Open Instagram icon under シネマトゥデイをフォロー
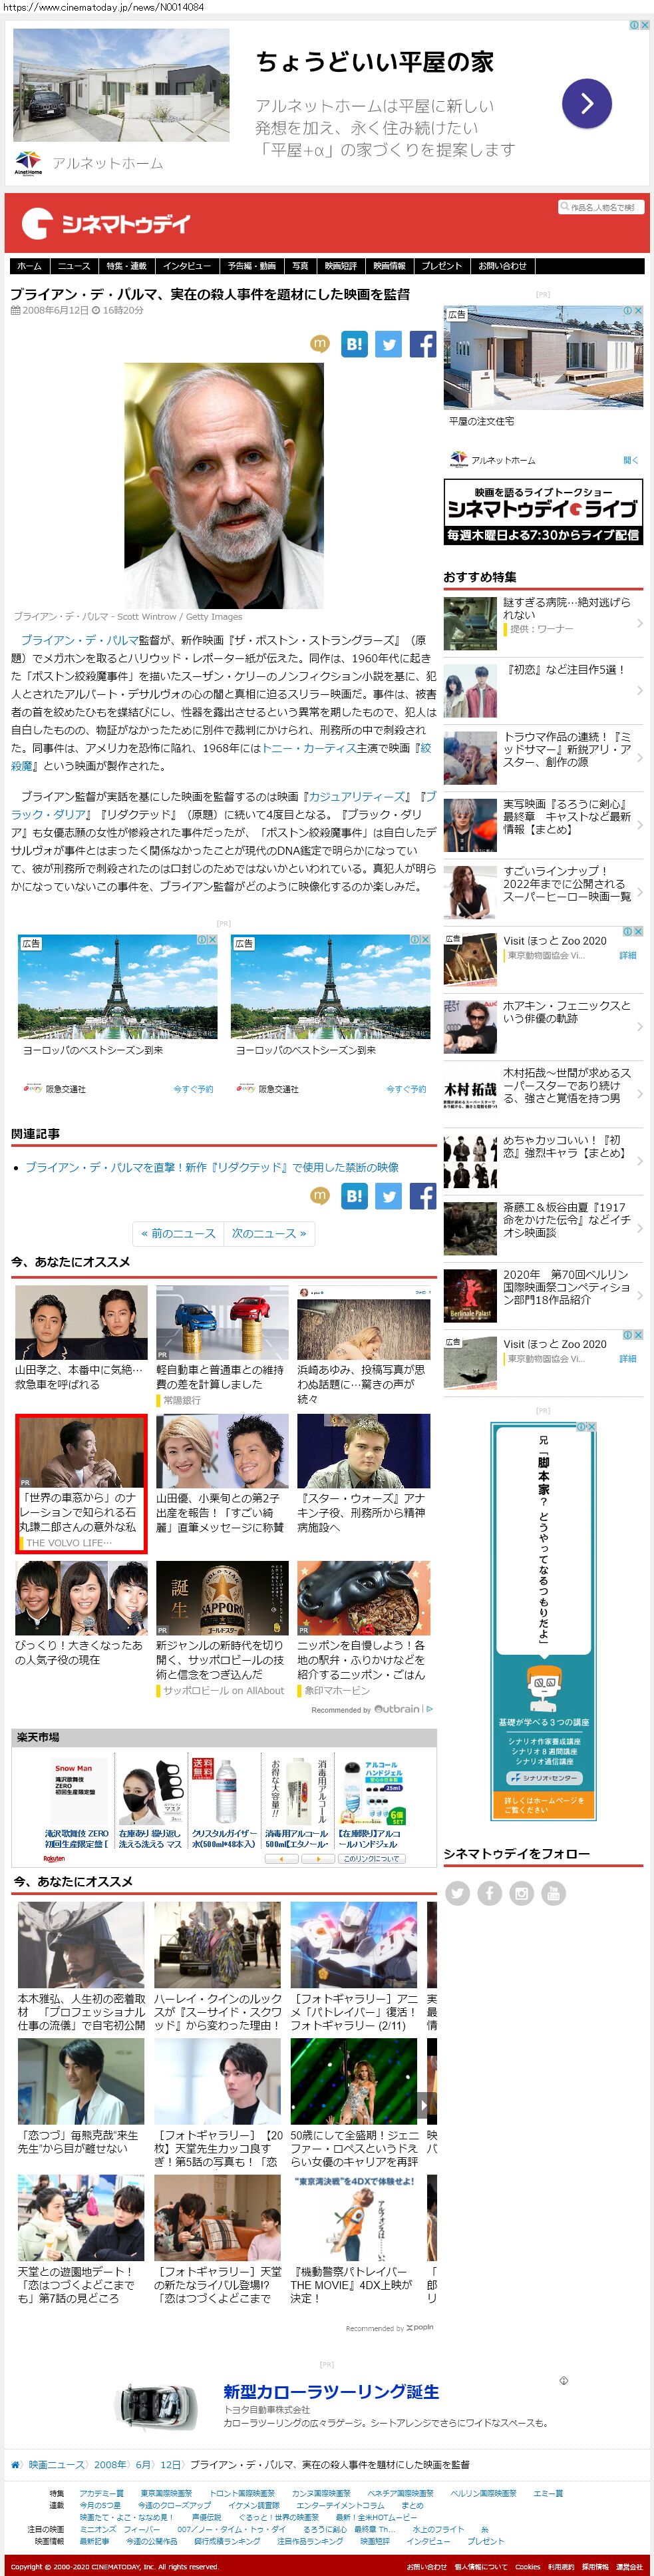 tap(521, 1893)
